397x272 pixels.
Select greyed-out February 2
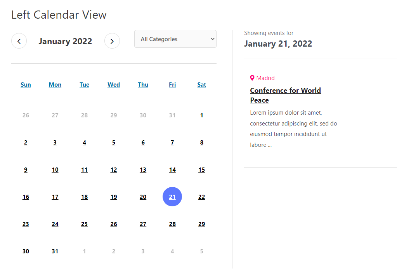pyautogui.click(x=114, y=251)
